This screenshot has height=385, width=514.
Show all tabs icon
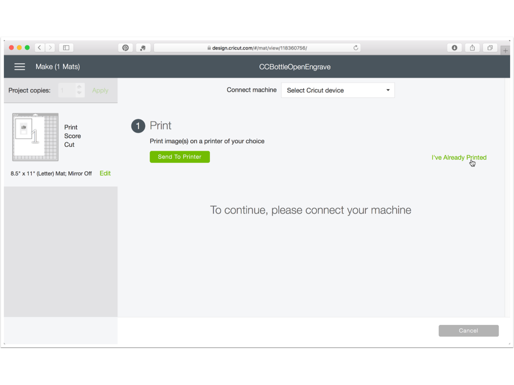(490, 48)
